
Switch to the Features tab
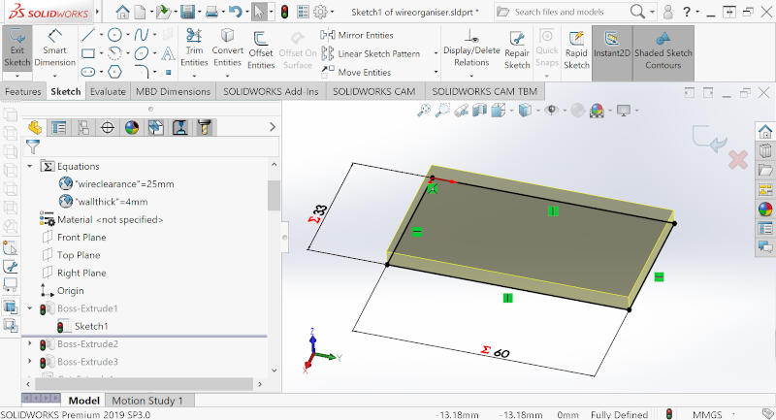(22, 91)
